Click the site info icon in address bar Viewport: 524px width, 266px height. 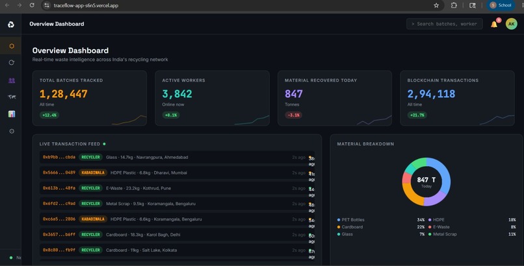tap(47, 5)
